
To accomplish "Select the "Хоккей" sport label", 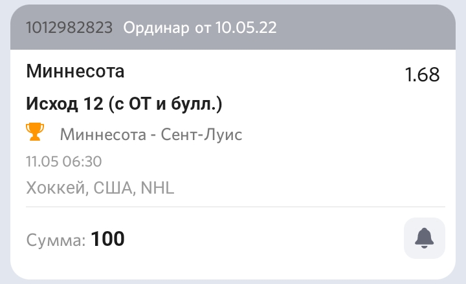I will click(56, 188).
